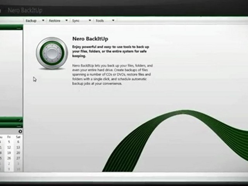Pick date 20 in the calendar
The width and height of the screenshot is (248, 186).
18,153
